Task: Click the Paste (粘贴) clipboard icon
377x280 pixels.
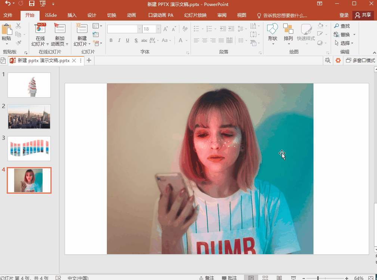Action: coord(6,30)
